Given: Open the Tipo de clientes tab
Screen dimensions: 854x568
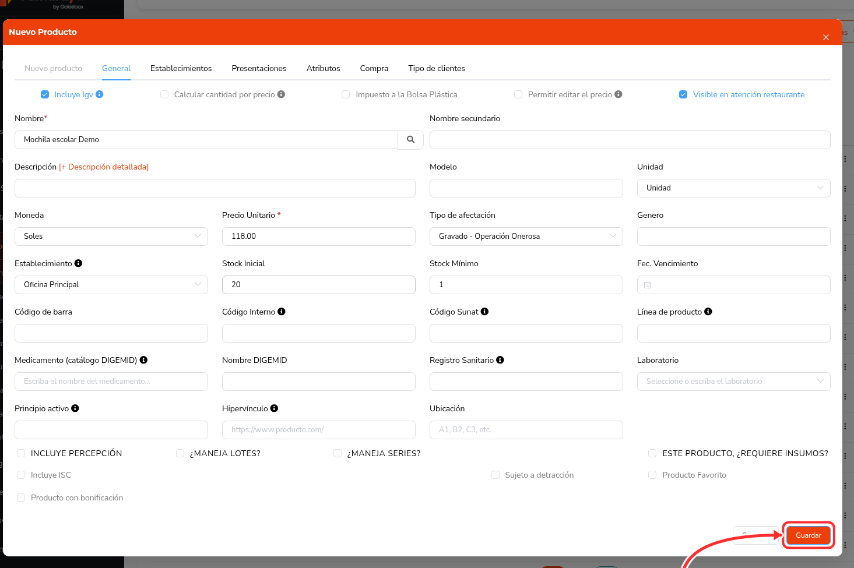Looking at the screenshot, I should point(437,68).
